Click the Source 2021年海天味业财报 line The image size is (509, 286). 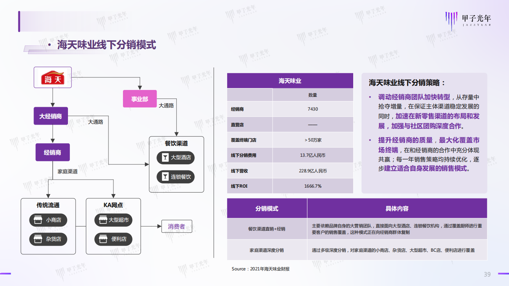260,269
